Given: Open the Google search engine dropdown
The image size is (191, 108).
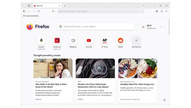Looking at the screenshot, I should [54, 11].
